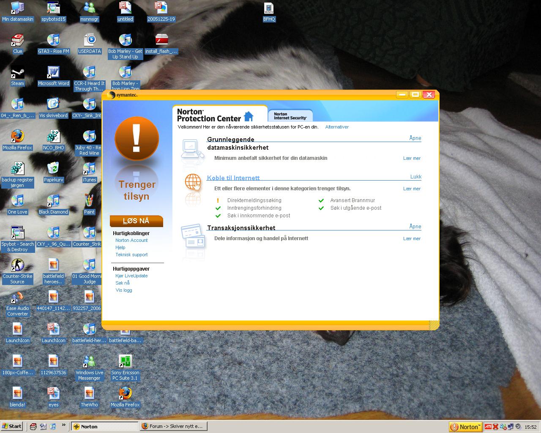Open the Hjelp link
The image size is (541, 433).
click(x=120, y=247)
